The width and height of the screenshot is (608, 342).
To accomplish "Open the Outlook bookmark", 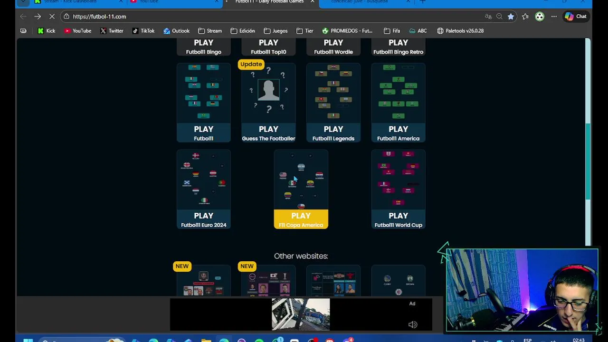I will click(176, 31).
